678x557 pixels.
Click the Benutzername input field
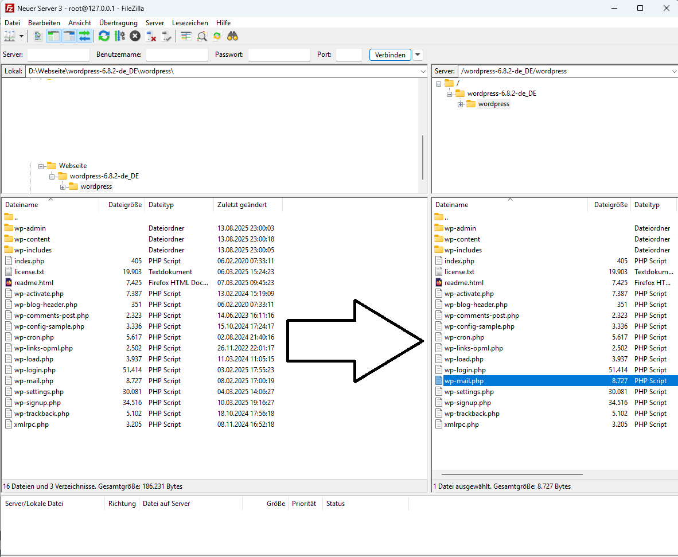177,55
